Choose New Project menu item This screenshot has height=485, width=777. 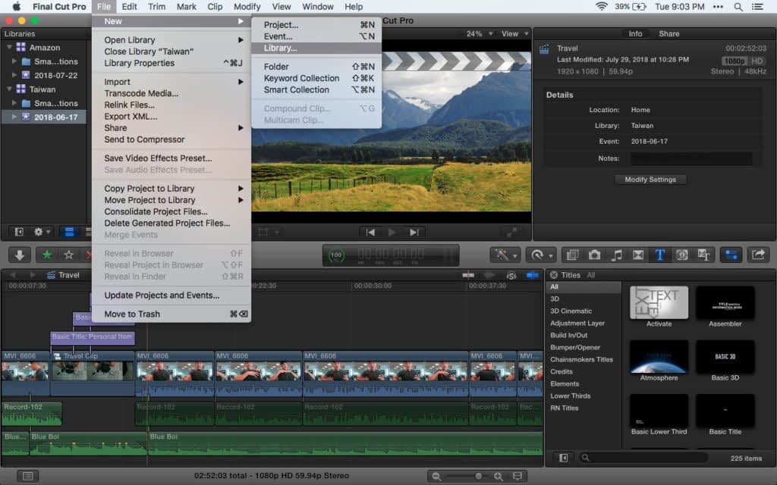click(316, 25)
